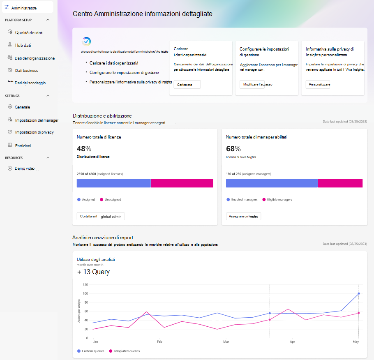Click Contattare il global admin button
This screenshot has width=374, height=360.
[101, 217]
